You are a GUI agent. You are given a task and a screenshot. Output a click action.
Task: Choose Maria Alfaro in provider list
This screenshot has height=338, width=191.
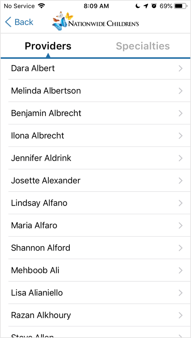99,226
